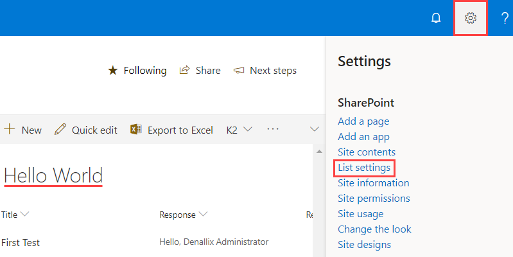The width and height of the screenshot is (513, 257).
Task: Click the Share arrow icon
Action: [x=185, y=71]
